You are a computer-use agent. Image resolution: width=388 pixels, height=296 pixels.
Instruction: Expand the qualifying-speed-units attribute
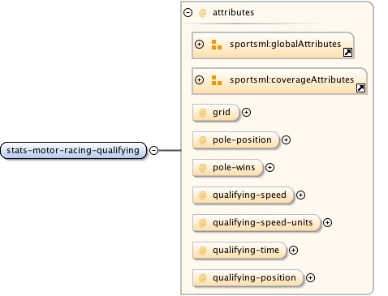click(327, 222)
